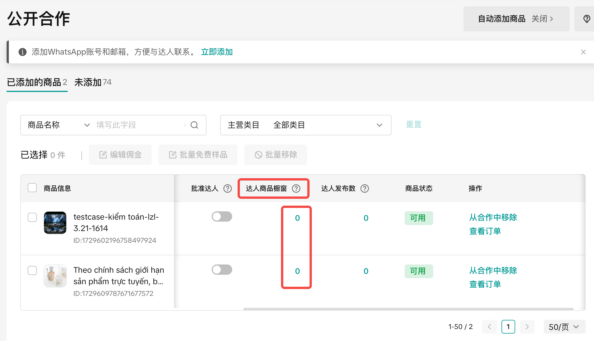Click help icon next to 达人商品橱窗
The height and width of the screenshot is (341, 594).
[296, 188]
